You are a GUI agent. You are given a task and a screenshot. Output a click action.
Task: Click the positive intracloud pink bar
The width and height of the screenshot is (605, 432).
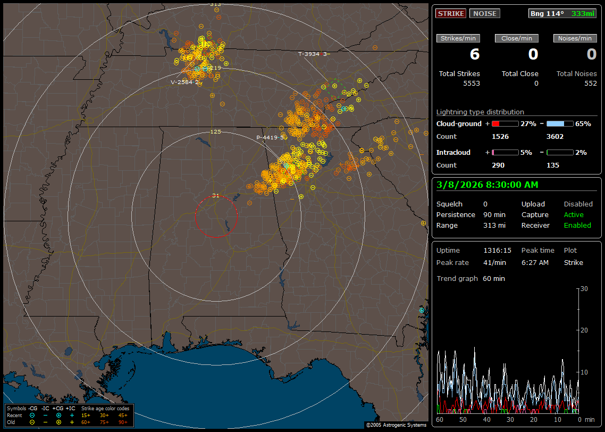(x=505, y=152)
